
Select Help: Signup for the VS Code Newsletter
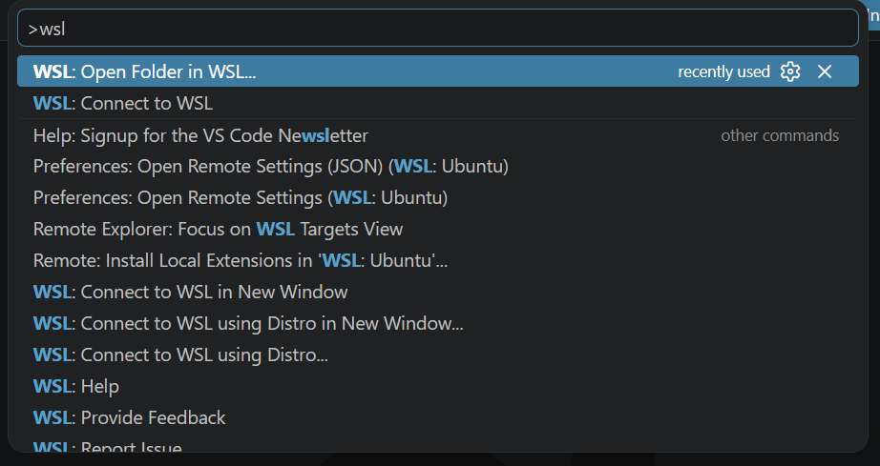438,135
